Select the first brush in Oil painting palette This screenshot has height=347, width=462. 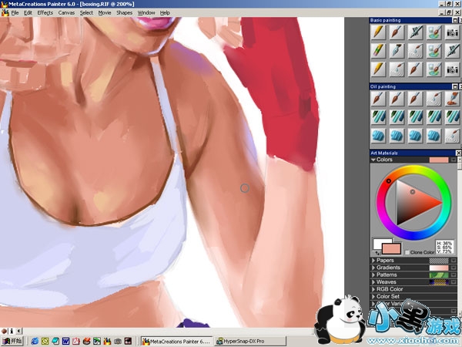click(378, 99)
